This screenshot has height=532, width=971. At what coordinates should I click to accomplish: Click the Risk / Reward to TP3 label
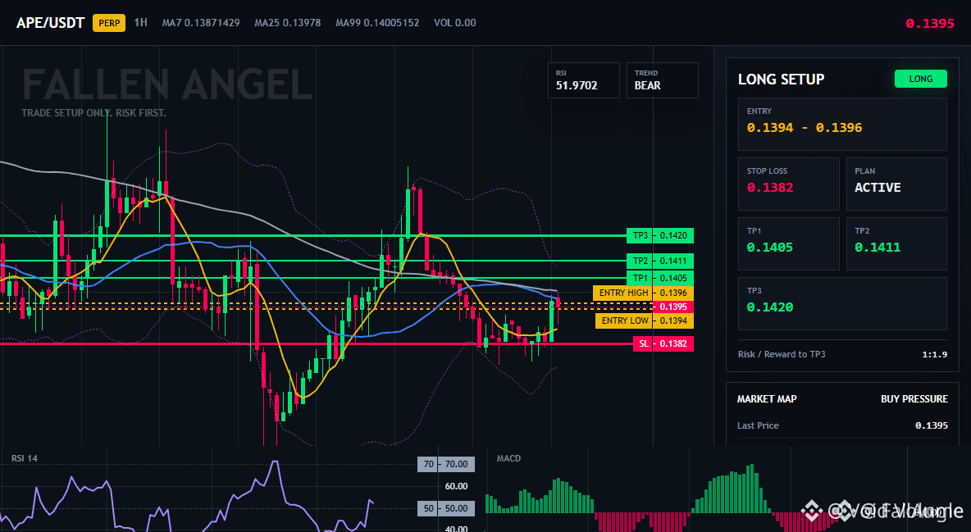781,354
